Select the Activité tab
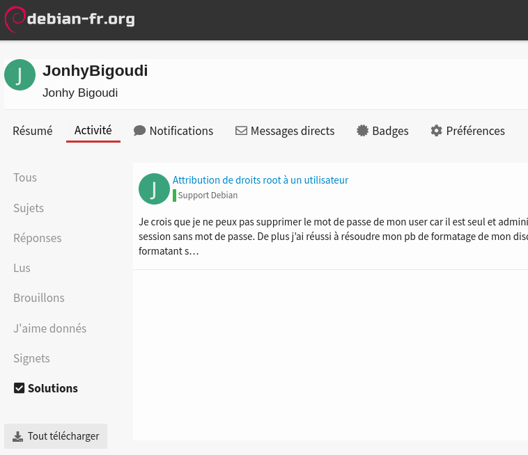This screenshot has width=528, height=455. click(93, 130)
